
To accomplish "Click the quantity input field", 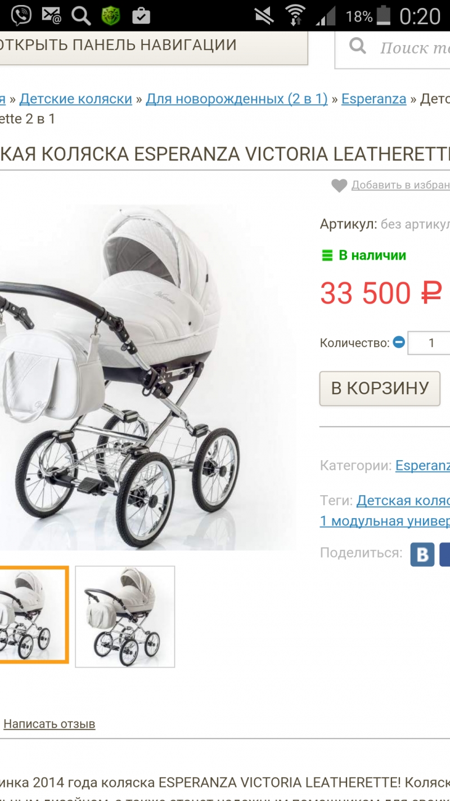I will point(429,342).
